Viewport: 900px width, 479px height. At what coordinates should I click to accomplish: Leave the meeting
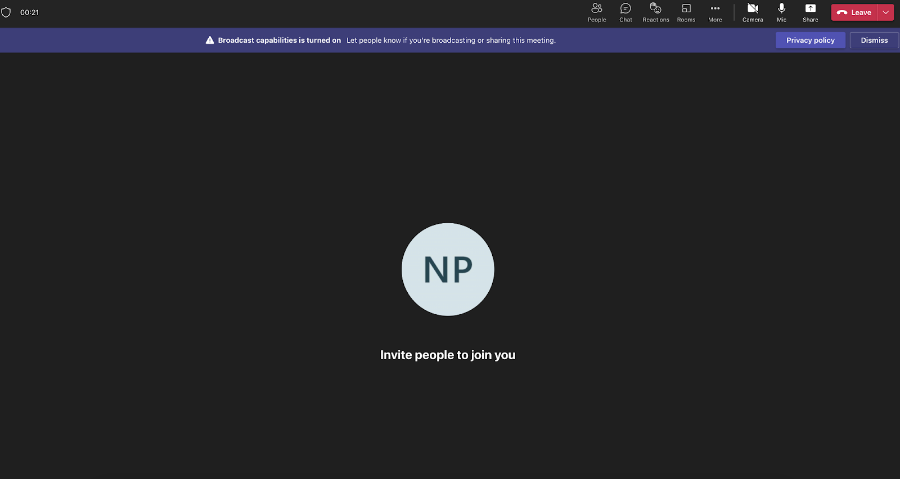(x=854, y=12)
